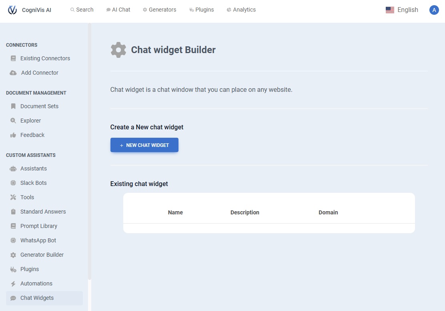Click the Slack Bots chip icon
The image size is (445, 311).
point(13,183)
